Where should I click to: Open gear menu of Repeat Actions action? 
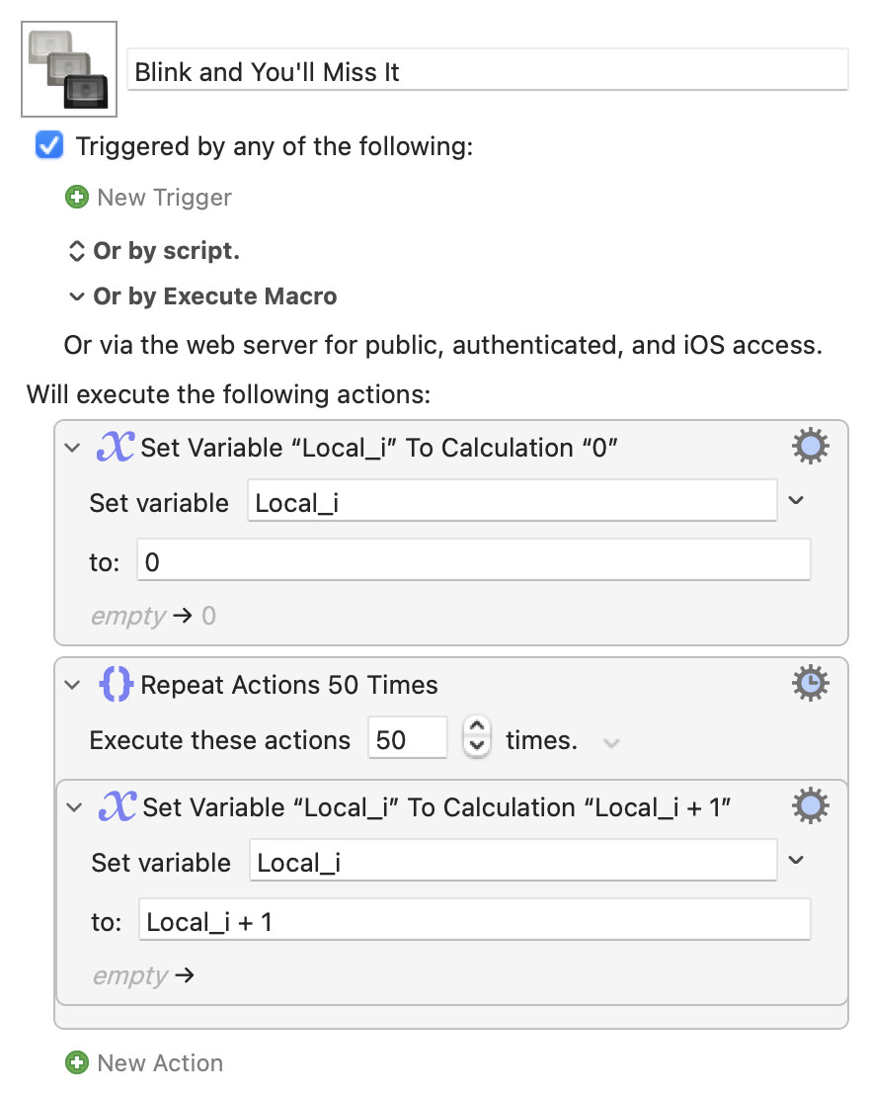[811, 684]
